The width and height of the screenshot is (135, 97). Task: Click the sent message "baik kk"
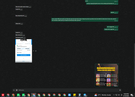click(x=114, y=13)
